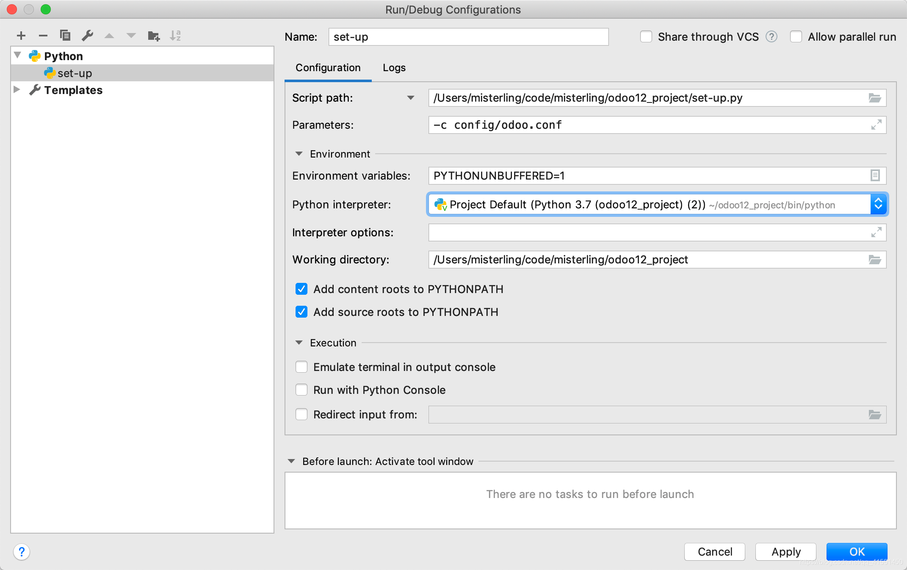Collapse the Environment section
This screenshot has height=570, width=907.
299,154
